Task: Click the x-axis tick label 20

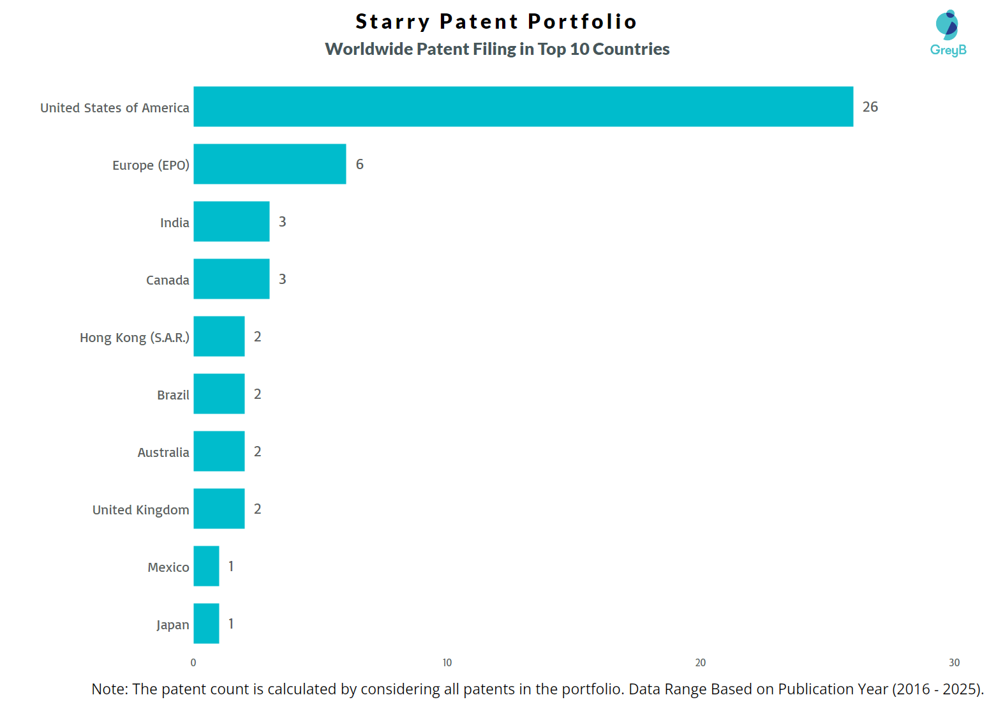Action: [x=701, y=663]
